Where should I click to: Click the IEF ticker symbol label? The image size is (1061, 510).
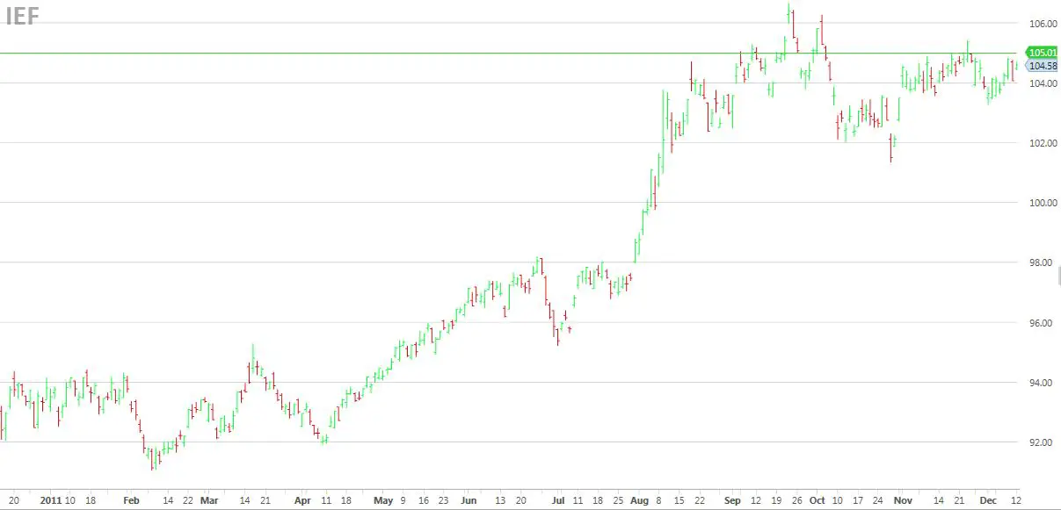pos(23,16)
